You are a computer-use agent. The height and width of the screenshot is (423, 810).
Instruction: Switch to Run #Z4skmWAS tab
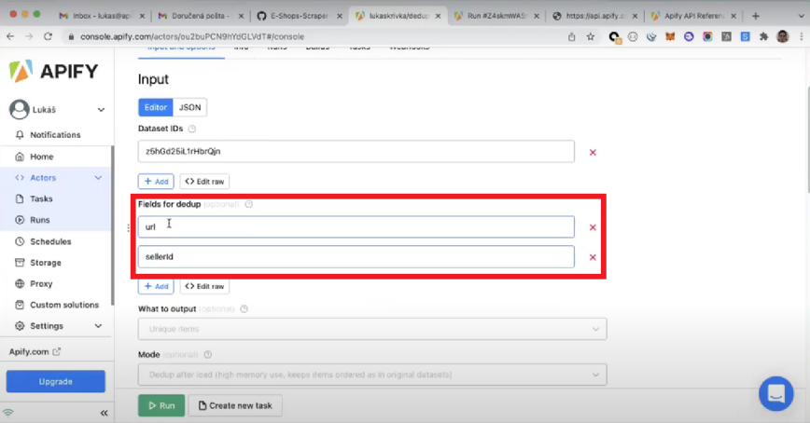click(x=496, y=16)
